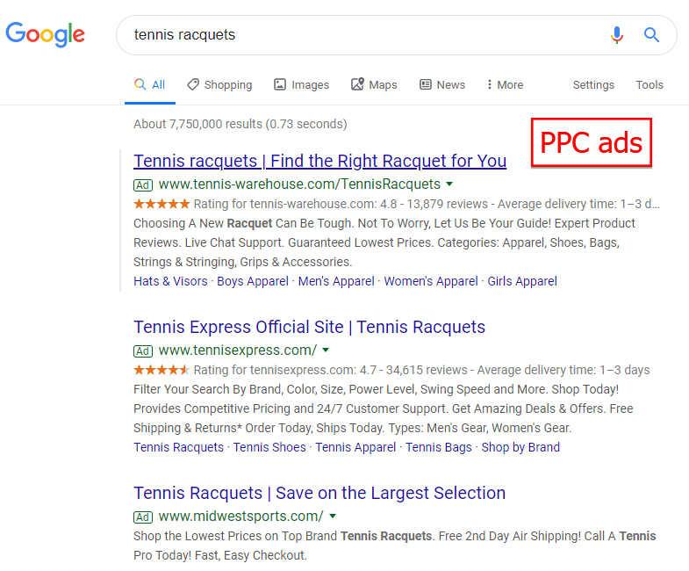This screenshot has width=689, height=571.
Task: Open the Tools option
Action: click(650, 84)
